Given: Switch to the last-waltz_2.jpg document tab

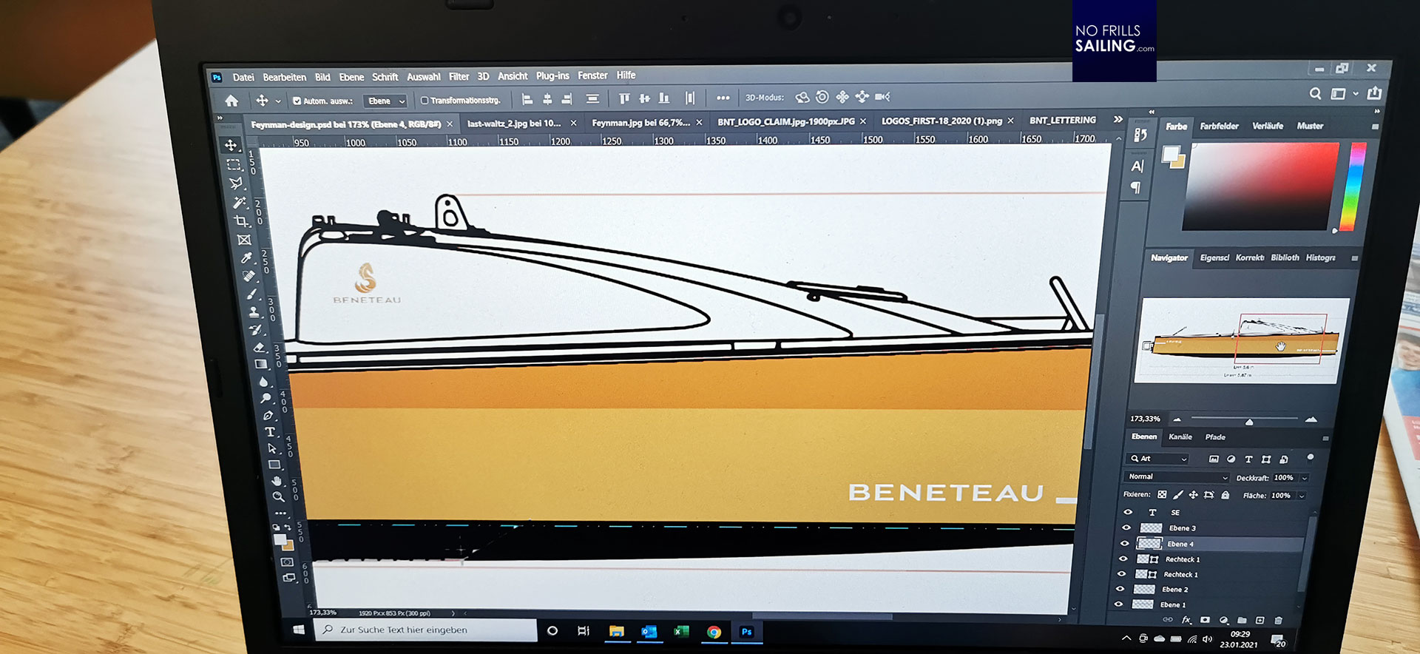Looking at the screenshot, I should [514, 124].
